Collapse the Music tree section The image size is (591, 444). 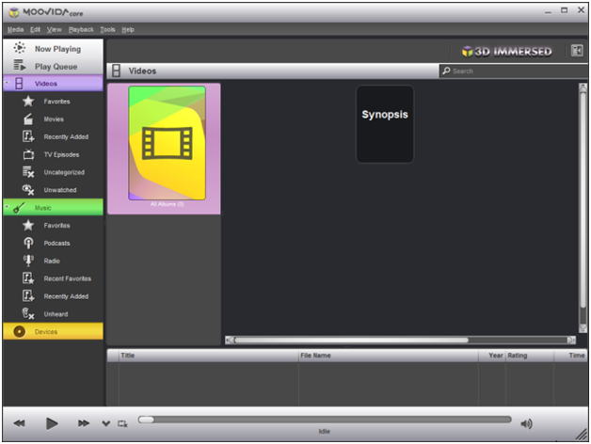tap(7, 207)
